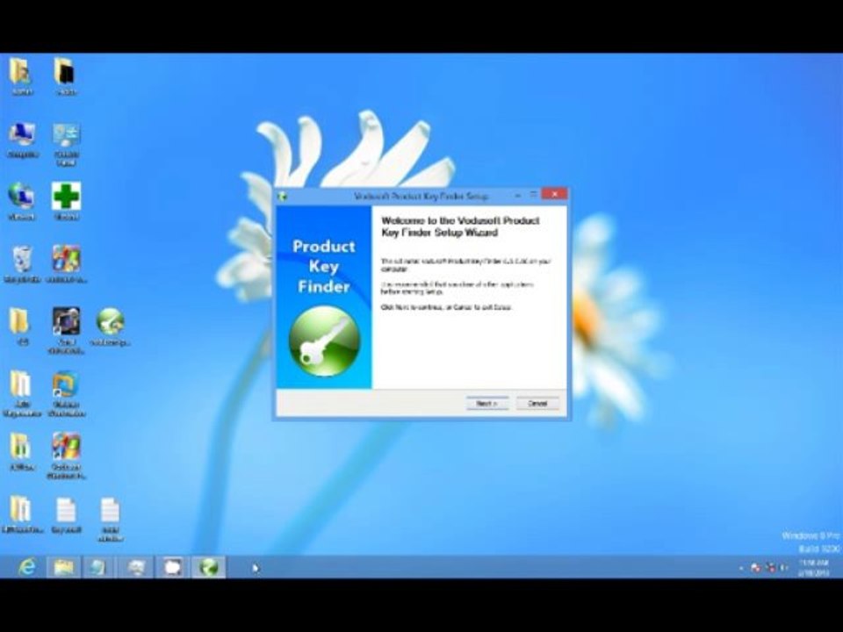Screen dimensions: 843x632
Task: Open File Explorer from the taskbar
Action: pos(63,567)
